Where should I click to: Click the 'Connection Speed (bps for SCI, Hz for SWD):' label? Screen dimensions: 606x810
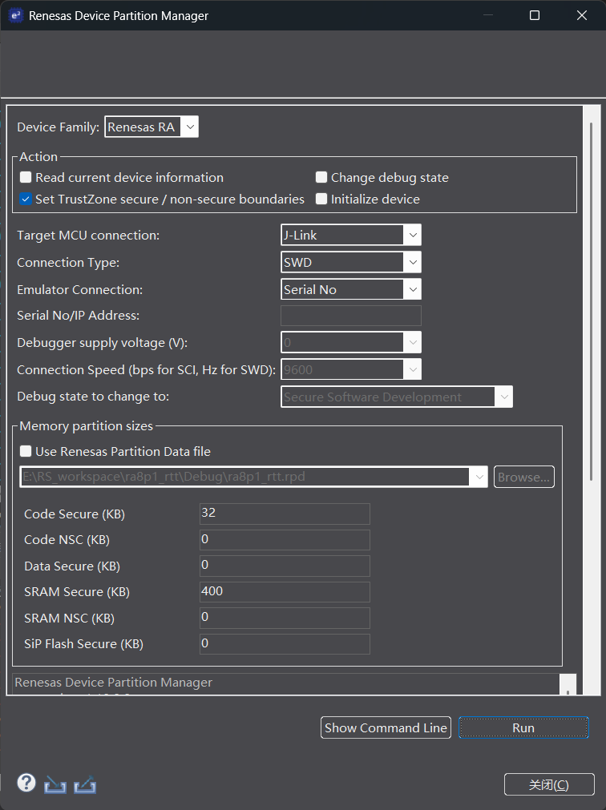(146, 370)
